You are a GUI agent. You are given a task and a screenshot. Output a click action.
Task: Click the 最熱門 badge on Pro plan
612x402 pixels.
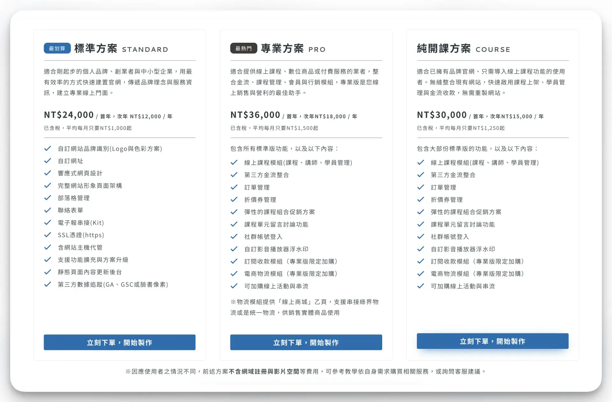coord(243,48)
